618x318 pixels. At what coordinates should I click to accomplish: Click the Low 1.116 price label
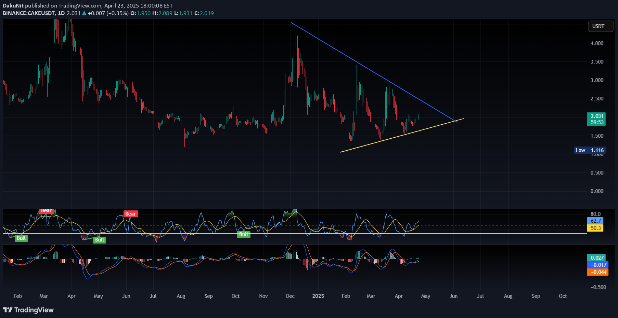590,150
